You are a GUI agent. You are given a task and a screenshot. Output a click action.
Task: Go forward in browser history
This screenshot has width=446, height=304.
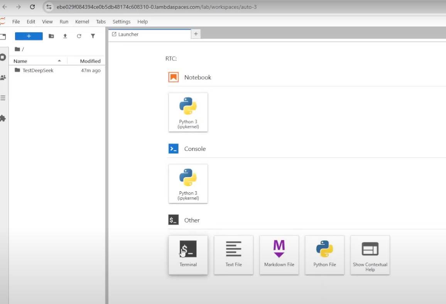click(19, 7)
